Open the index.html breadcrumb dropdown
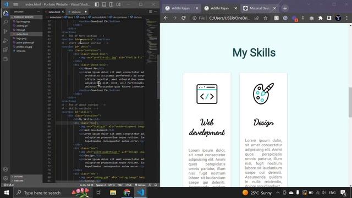Screen dimensions: 352x198 (54, 17)
